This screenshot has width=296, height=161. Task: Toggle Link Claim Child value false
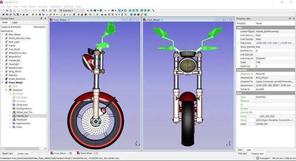coord(275,35)
